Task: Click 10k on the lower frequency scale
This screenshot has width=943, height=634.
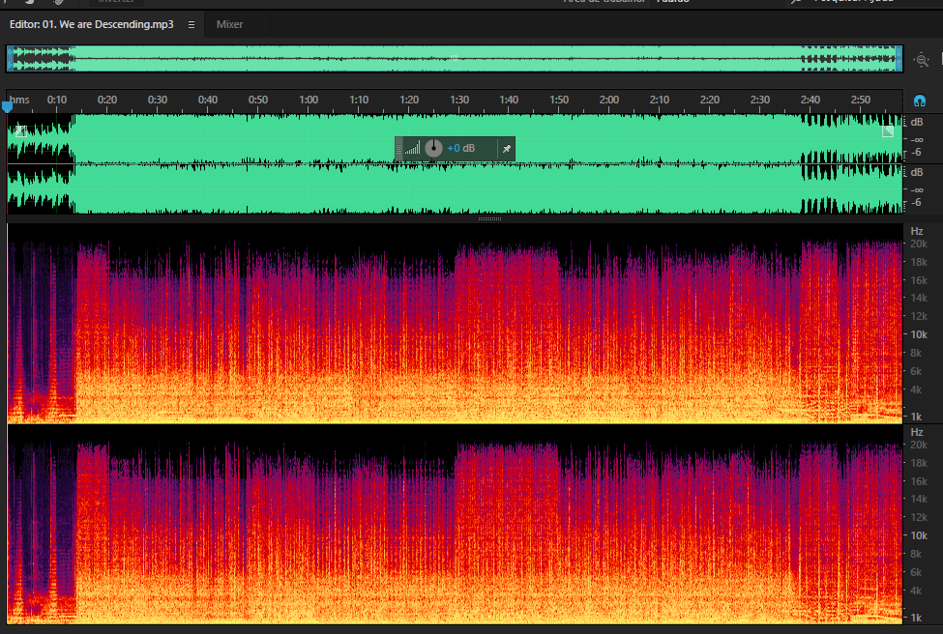Action: point(919,535)
